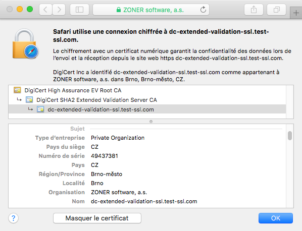Click the dc-extended-validation-ssl.test-ssl.com certificate icon in the tree
This screenshot has width=302, height=231.
coord(40,109)
